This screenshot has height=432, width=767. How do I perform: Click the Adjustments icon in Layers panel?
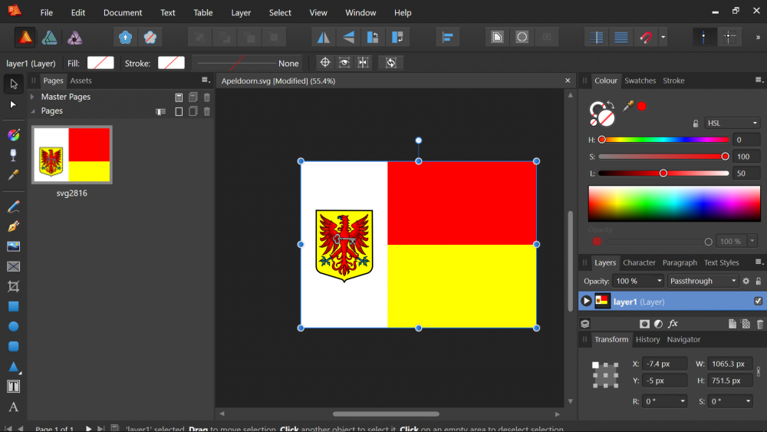[658, 323]
